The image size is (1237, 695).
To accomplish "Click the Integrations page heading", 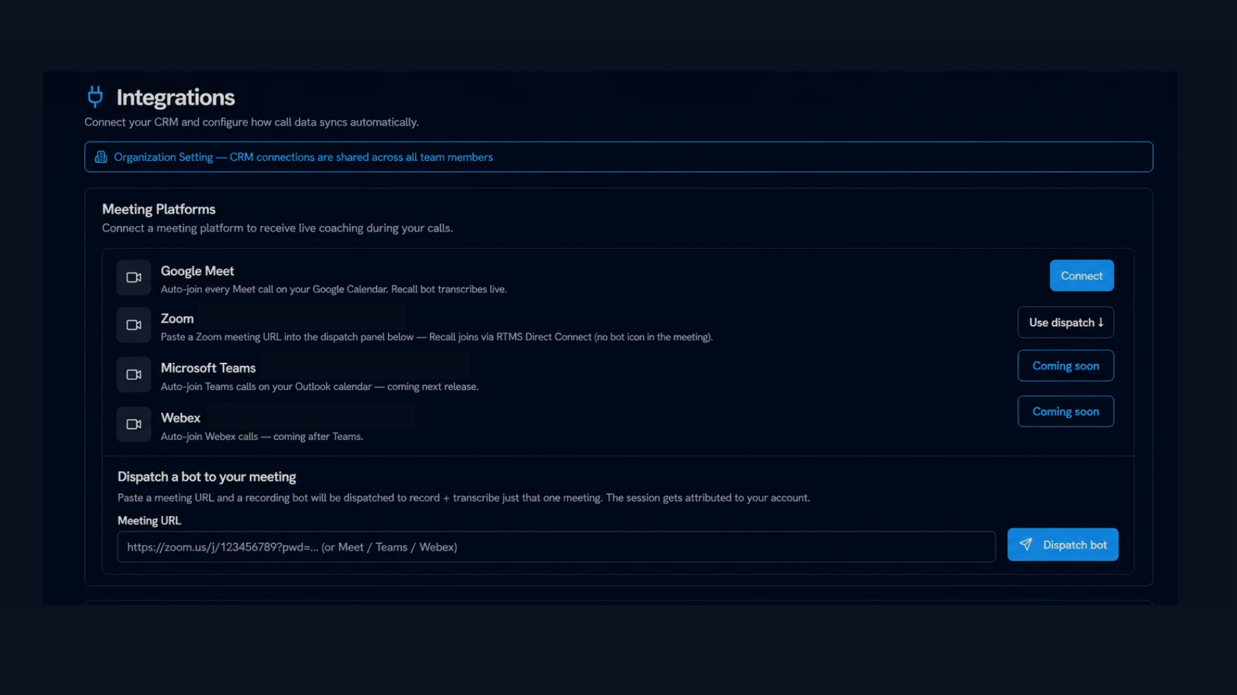I will [175, 97].
